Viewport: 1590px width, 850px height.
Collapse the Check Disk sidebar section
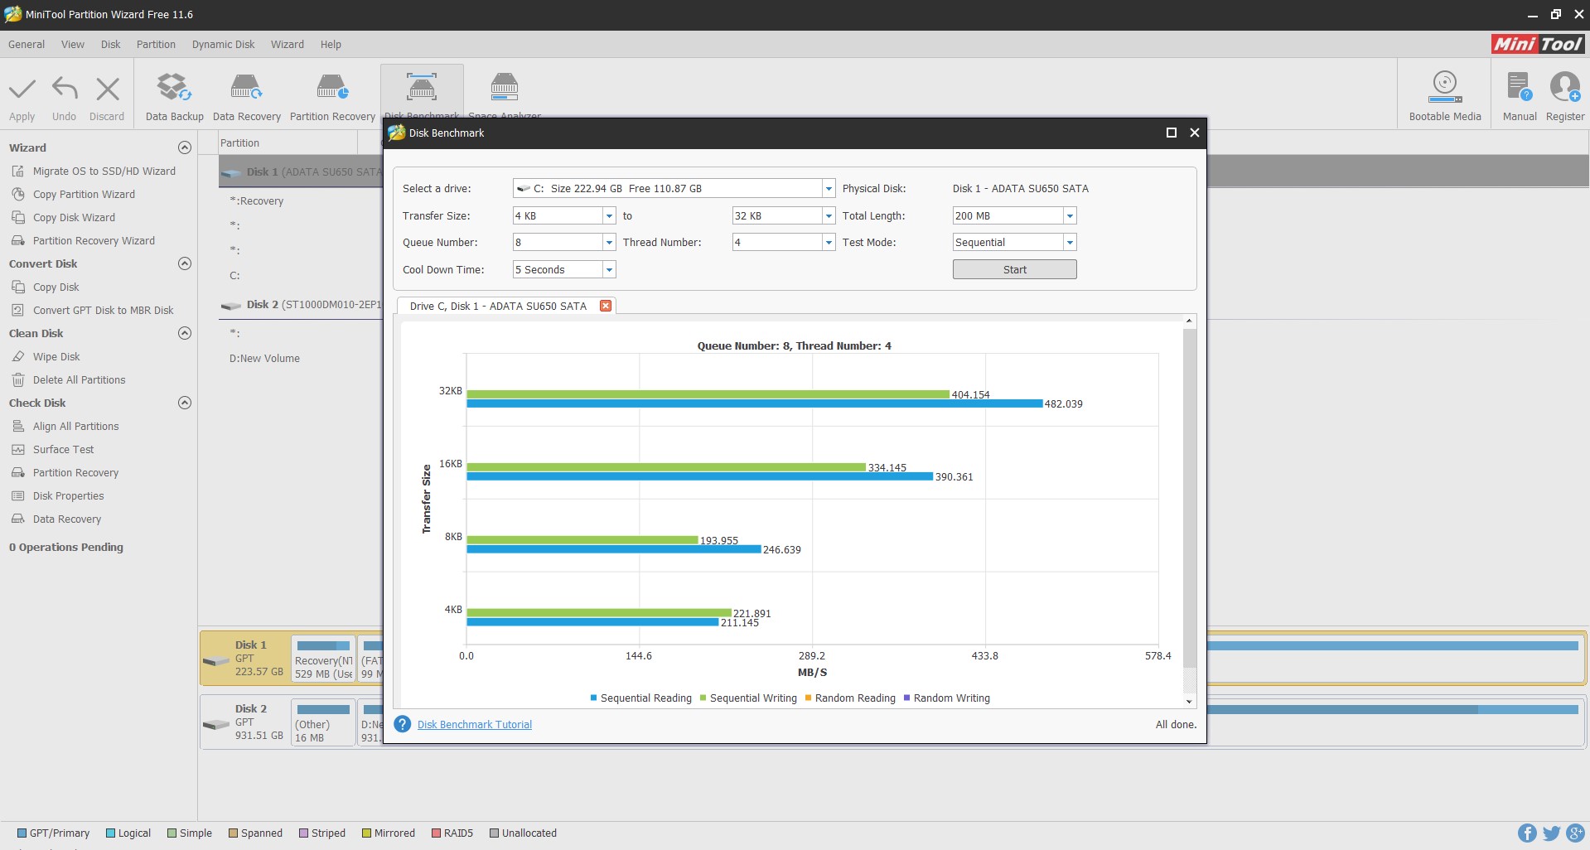(x=185, y=403)
